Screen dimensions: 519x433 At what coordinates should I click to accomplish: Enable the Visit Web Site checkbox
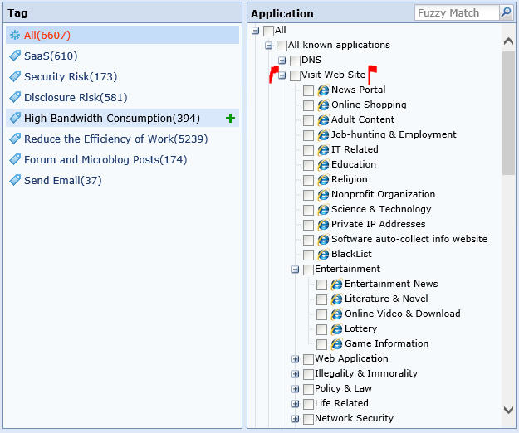[295, 75]
